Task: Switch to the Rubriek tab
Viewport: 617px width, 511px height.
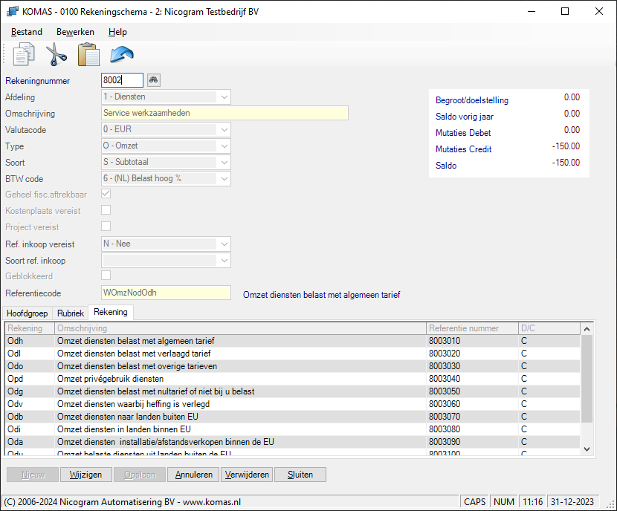Action: [x=71, y=313]
